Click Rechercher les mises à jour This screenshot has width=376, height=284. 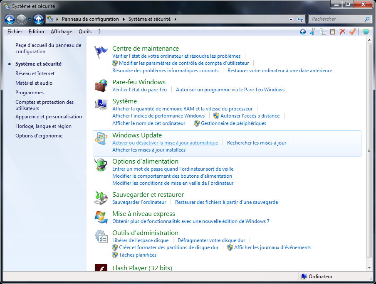(x=257, y=143)
